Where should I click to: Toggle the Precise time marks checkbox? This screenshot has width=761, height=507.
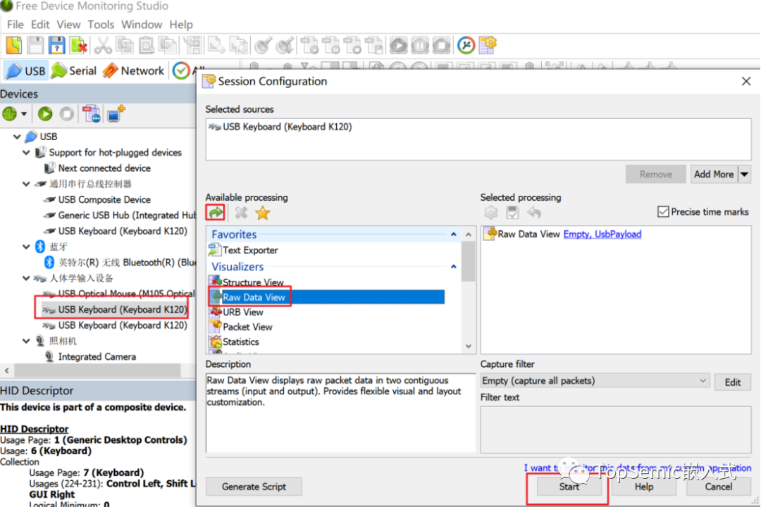click(x=663, y=211)
